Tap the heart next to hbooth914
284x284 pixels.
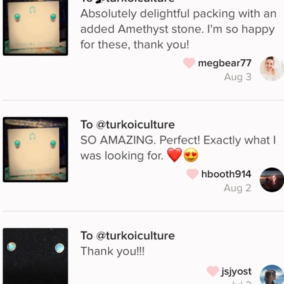(x=192, y=174)
